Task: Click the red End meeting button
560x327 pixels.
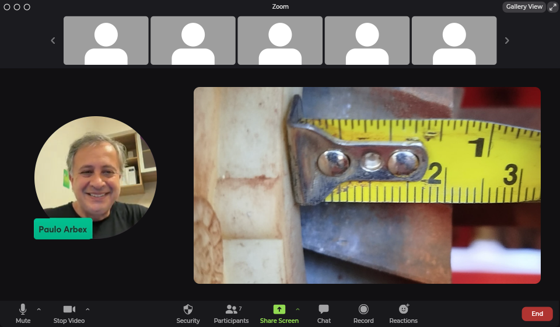Action: point(537,314)
